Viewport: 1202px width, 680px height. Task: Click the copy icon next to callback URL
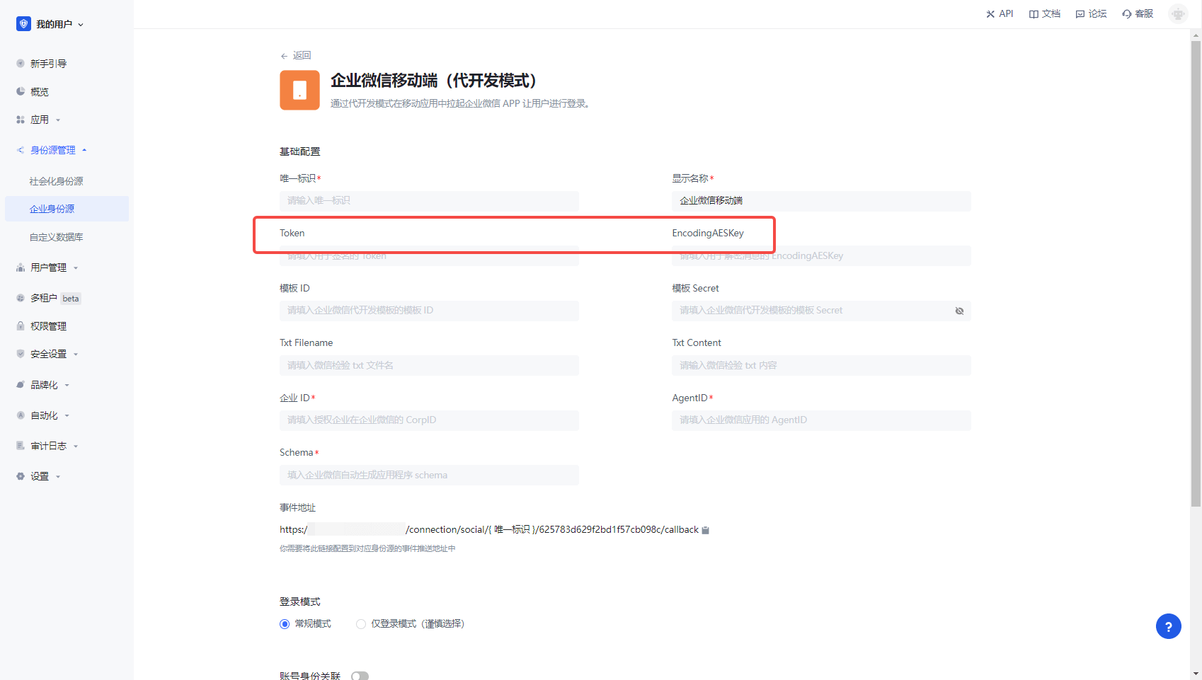click(705, 530)
